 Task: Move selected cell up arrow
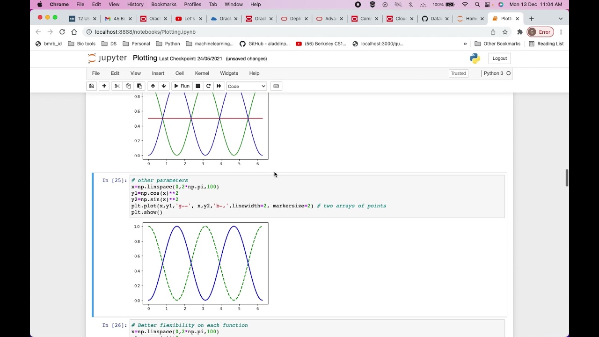(x=153, y=86)
